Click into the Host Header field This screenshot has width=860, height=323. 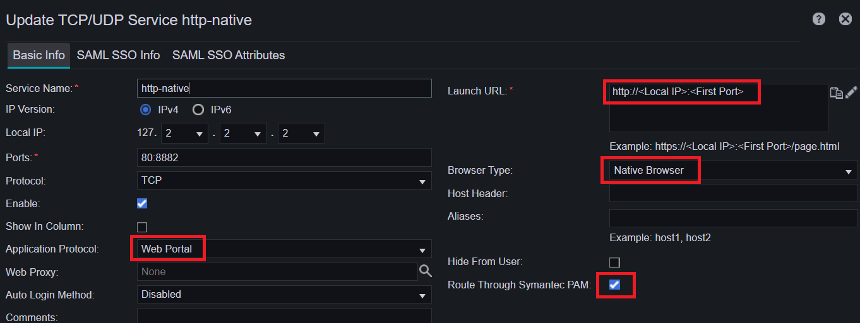733,193
